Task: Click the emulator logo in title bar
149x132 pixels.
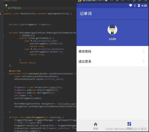Action: (80, 1)
